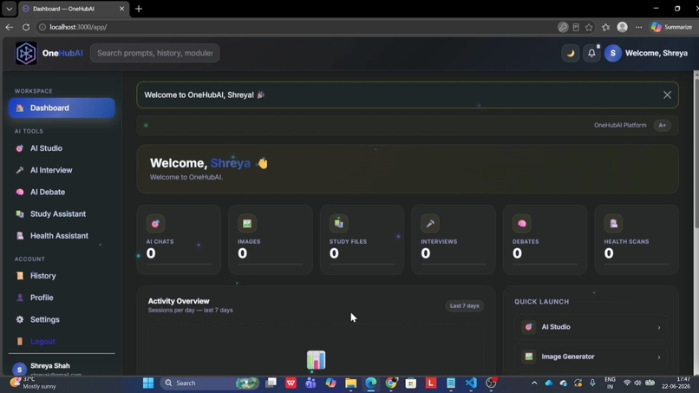The width and height of the screenshot is (699, 393).
Task: Click the taskbar Search box
Action: click(210, 383)
